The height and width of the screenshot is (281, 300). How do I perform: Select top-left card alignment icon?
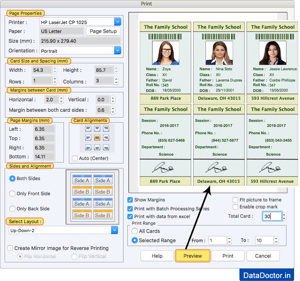[88, 128]
